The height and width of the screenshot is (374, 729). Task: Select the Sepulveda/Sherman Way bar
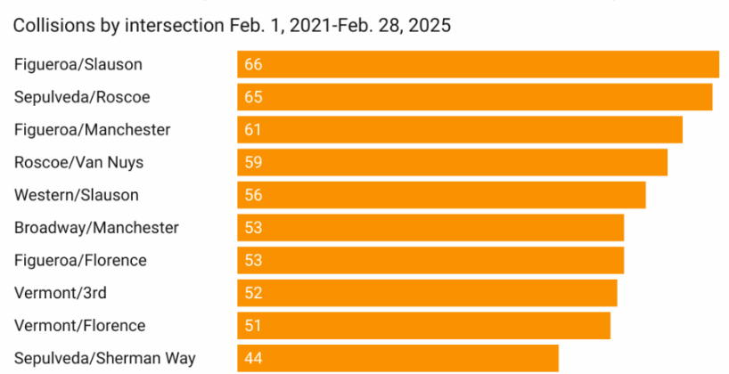click(x=397, y=358)
